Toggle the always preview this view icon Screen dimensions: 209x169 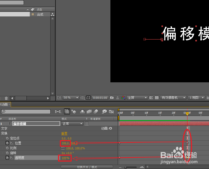pyautogui.click(x=59, y=97)
